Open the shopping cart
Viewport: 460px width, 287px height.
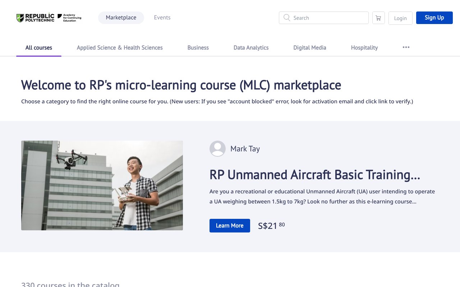point(378,18)
